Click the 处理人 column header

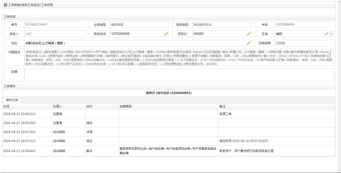[58, 106]
